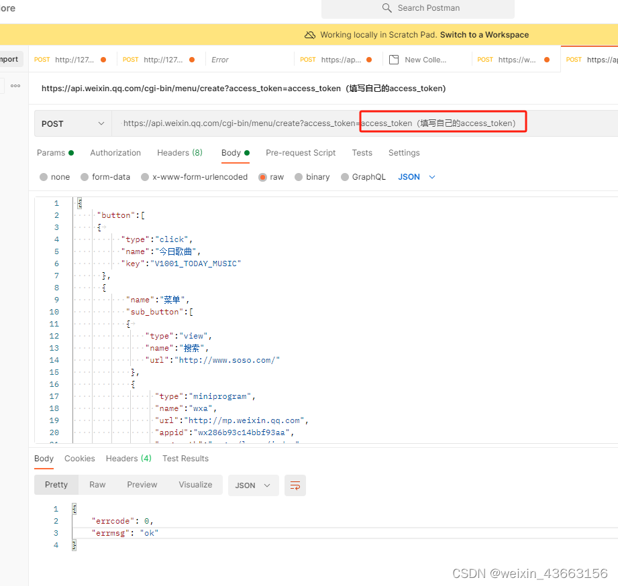
Task: Open the Settings request tab
Action: [404, 153]
